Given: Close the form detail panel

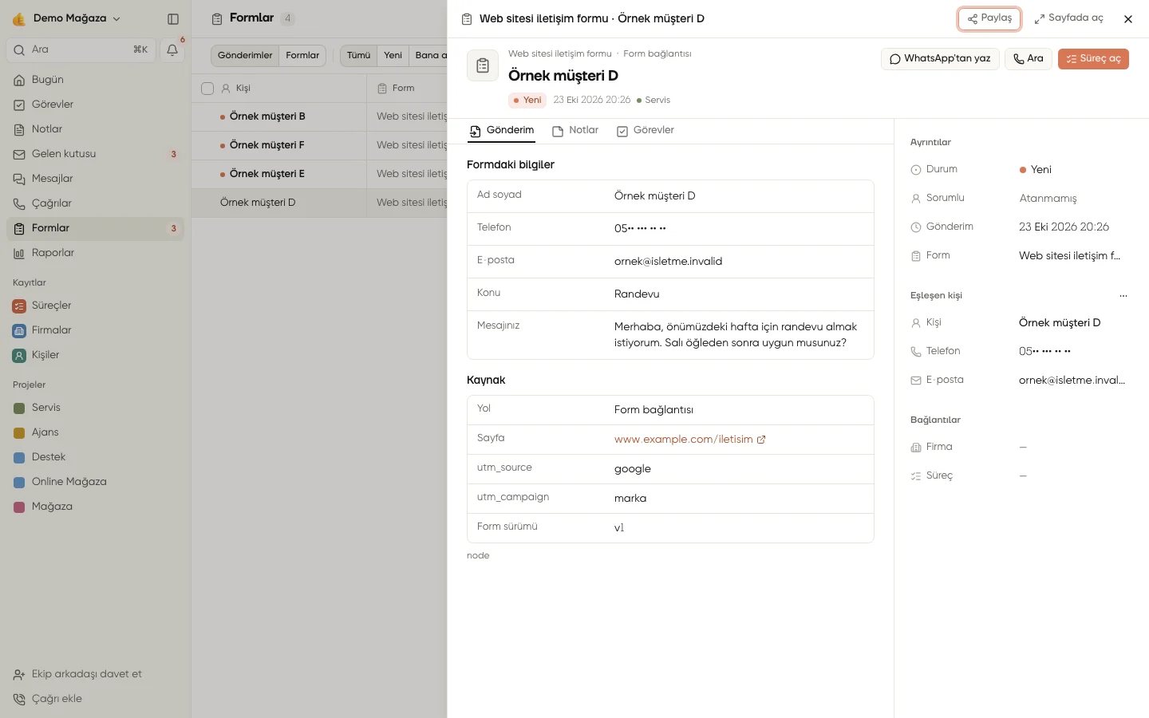Looking at the screenshot, I should [1128, 19].
